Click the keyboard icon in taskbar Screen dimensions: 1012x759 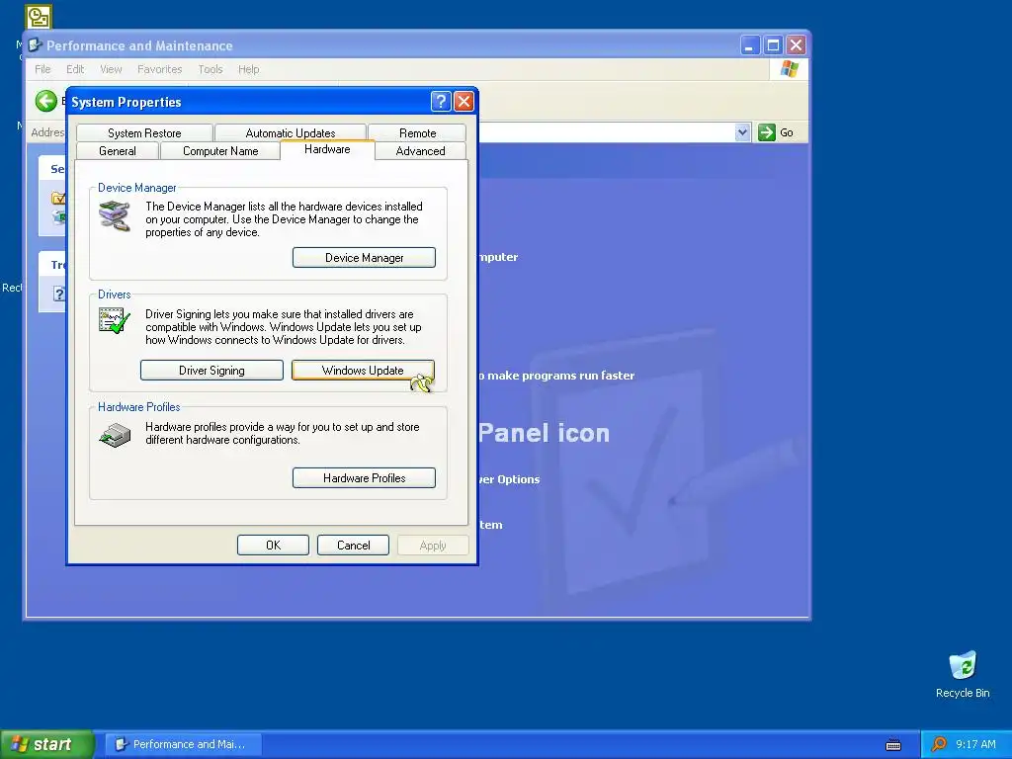click(x=893, y=745)
